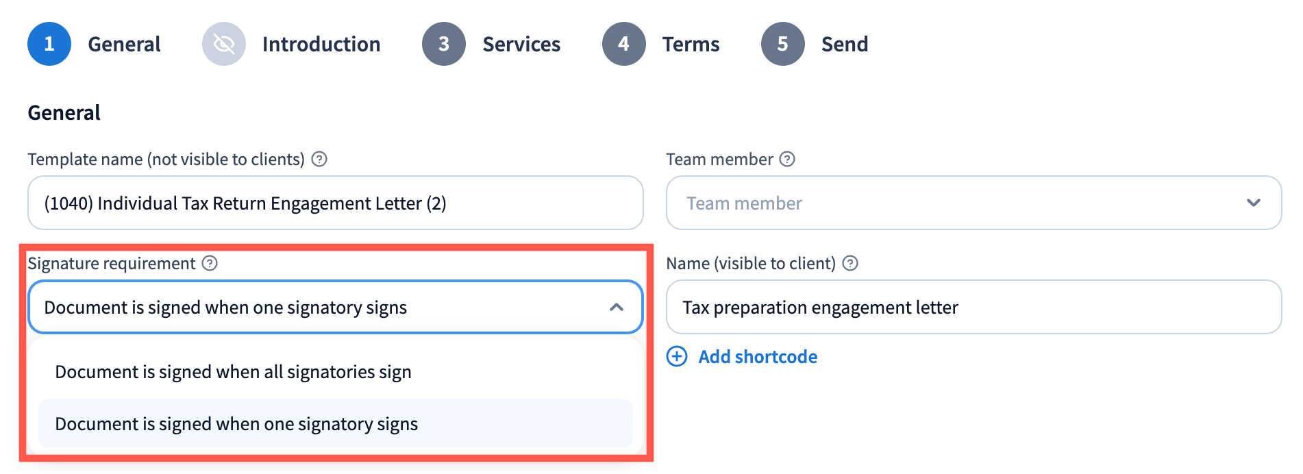Select "Document is signed when all signatories sign"
Image resolution: width=1303 pixels, height=474 pixels.
[x=233, y=372]
